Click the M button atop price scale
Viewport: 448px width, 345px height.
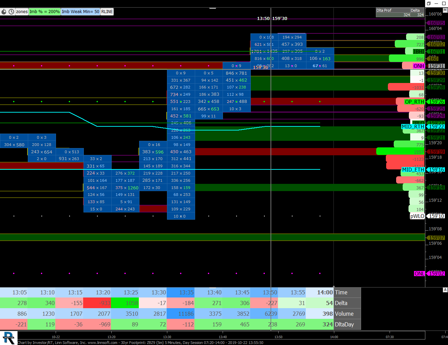click(445, 10)
